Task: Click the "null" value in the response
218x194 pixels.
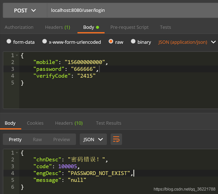Action: (x=77, y=180)
